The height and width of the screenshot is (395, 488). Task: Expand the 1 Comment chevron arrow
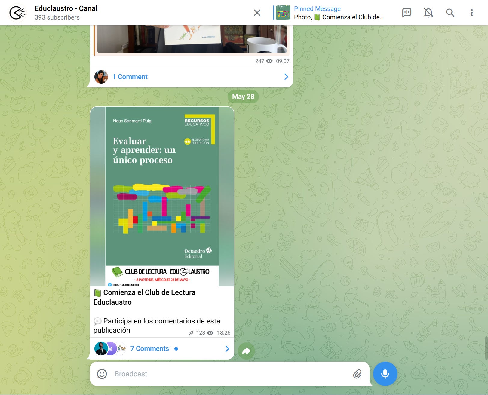(286, 77)
